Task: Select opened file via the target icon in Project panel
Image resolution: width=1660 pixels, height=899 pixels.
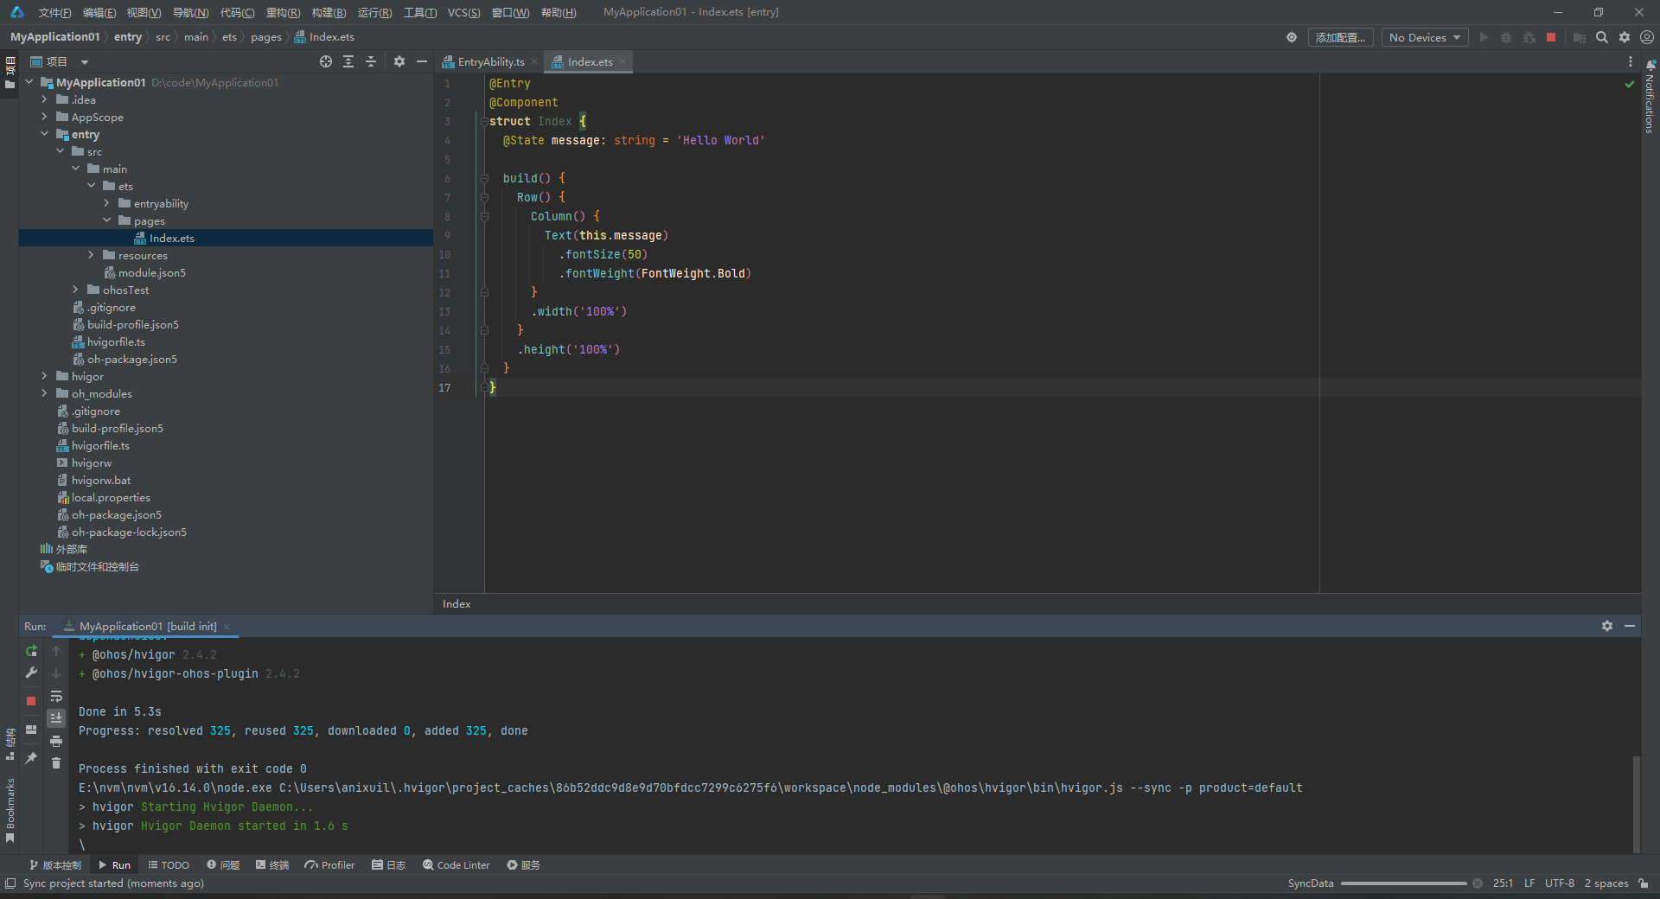Action: (x=326, y=61)
